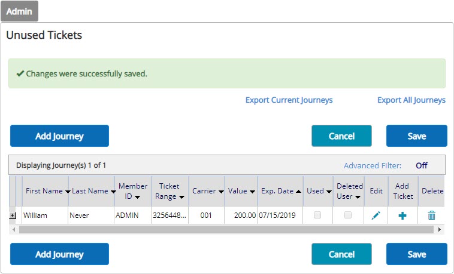Add a ticket using the plus icon
This screenshot has width=454, height=274.
coord(402,215)
